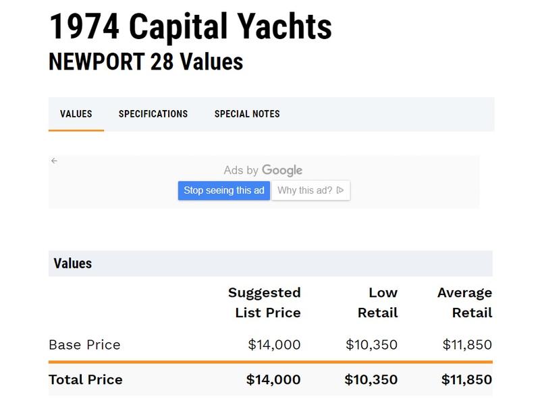Select the Base Price $14,000 value

pyautogui.click(x=274, y=345)
